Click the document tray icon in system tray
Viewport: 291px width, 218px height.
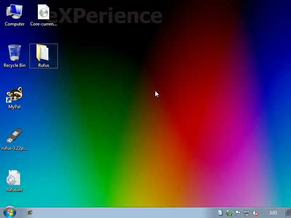click(220, 213)
